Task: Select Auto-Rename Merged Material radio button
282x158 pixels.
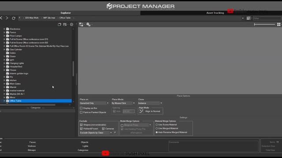Action: [x=156, y=133]
